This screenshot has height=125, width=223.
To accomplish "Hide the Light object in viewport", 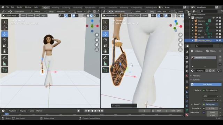I will tap(217, 31).
